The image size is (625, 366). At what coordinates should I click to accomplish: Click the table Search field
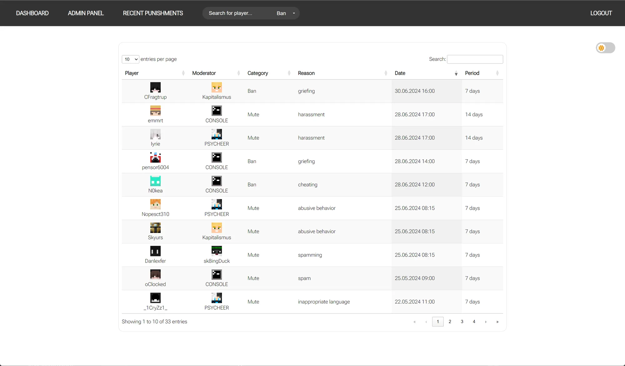point(475,59)
